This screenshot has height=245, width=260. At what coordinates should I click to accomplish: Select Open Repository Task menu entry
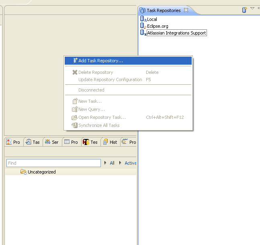click(x=128, y=117)
